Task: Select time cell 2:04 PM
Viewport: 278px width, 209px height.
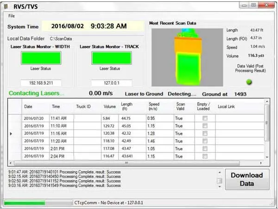Action: pos(61,157)
